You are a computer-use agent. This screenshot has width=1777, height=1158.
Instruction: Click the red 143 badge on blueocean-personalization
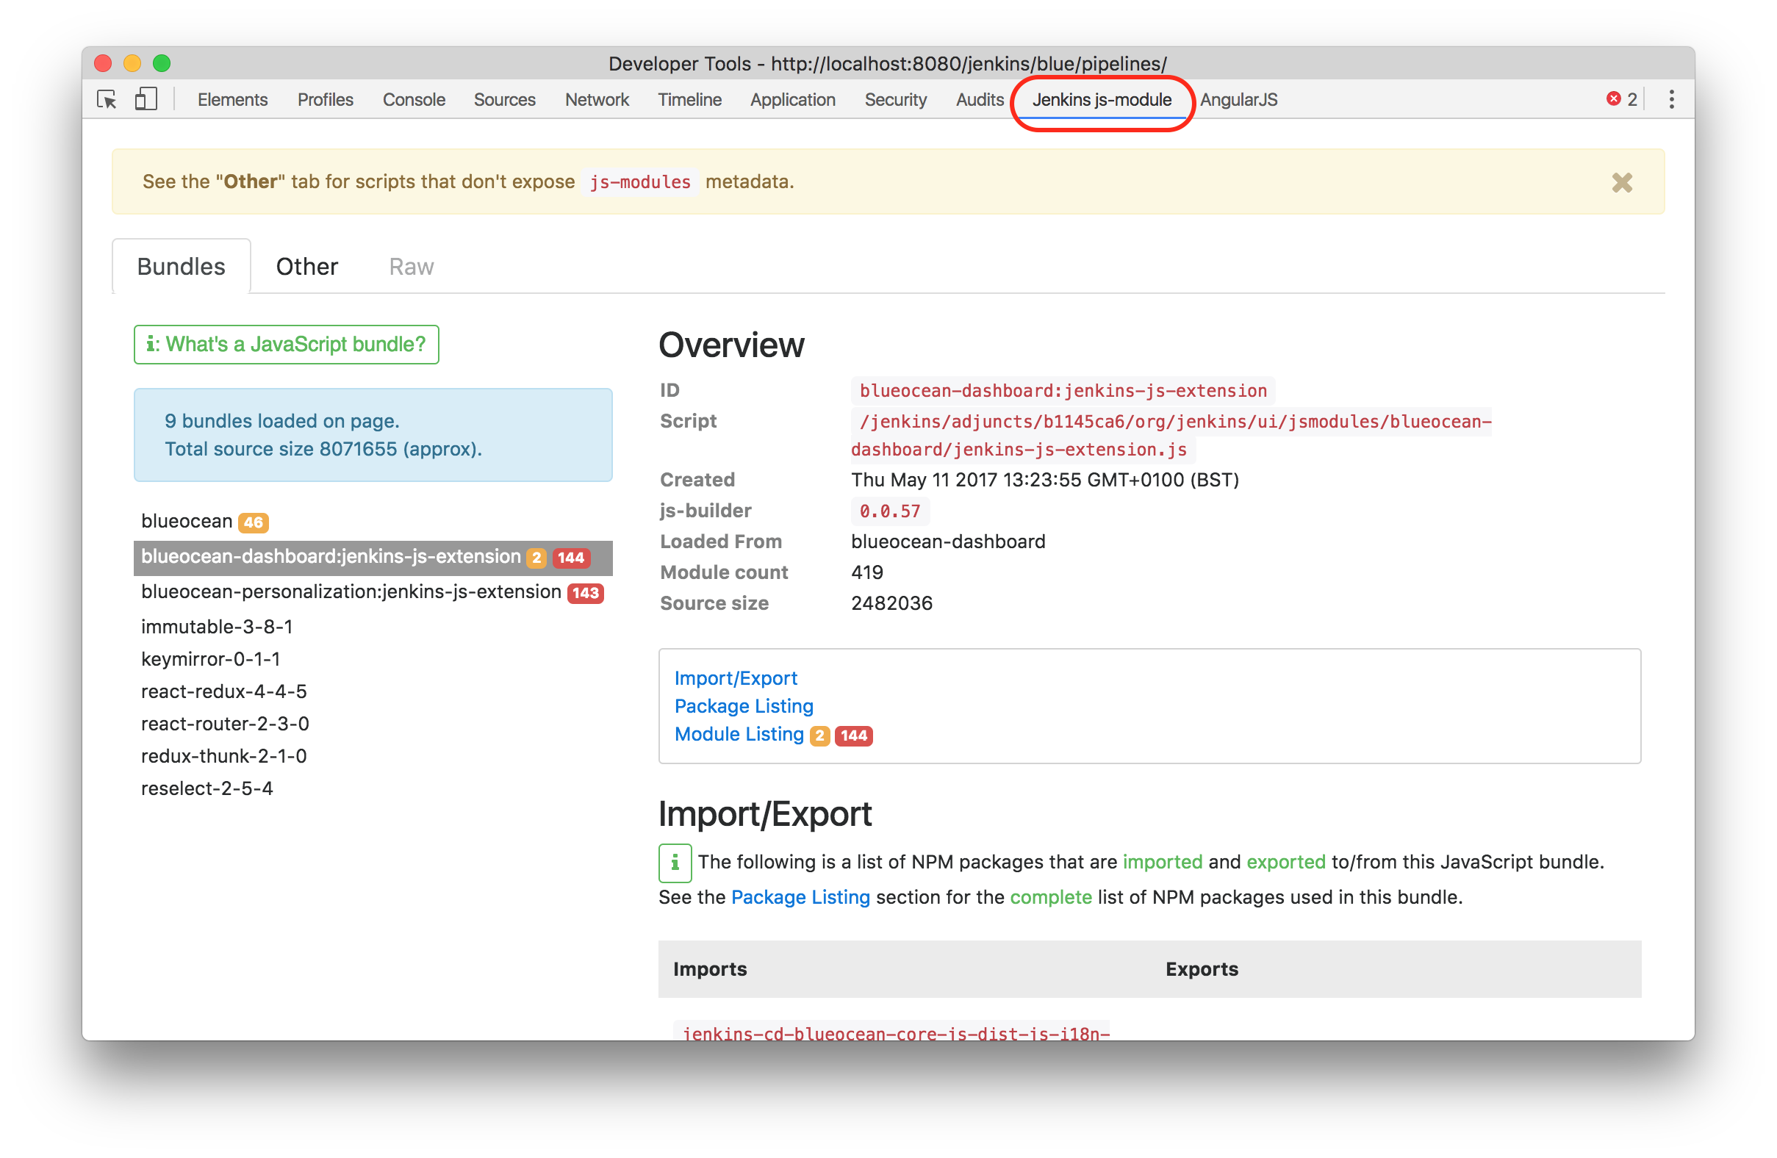point(586,594)
